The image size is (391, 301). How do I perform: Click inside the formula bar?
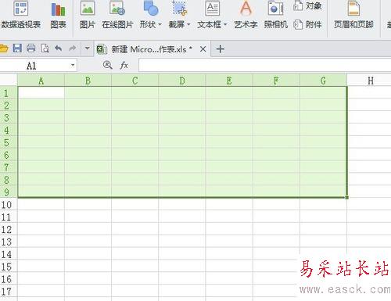tap(264, 65)
